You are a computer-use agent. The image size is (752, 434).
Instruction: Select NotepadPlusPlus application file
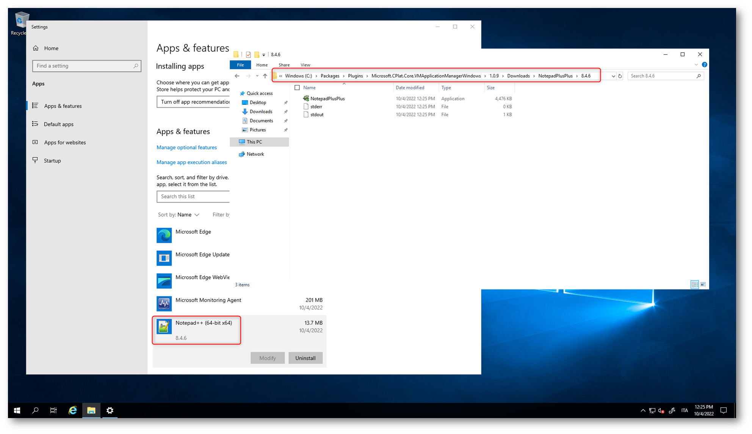click(327, 99)
